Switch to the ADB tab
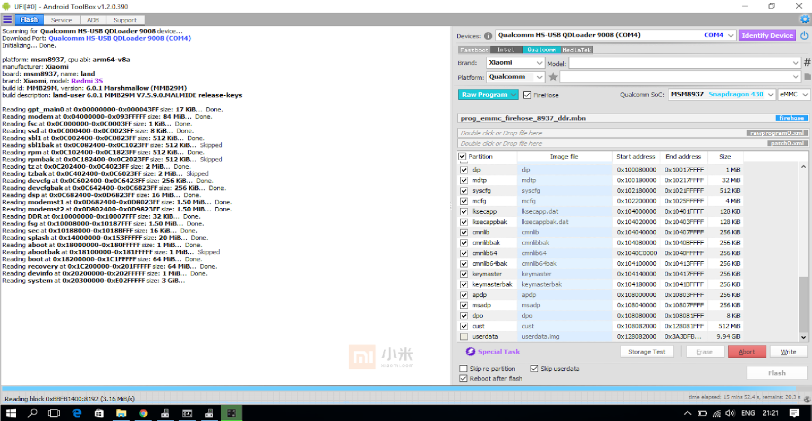 click(93, 20)
